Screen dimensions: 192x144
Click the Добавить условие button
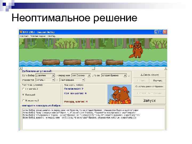click(x=149, y=75)
